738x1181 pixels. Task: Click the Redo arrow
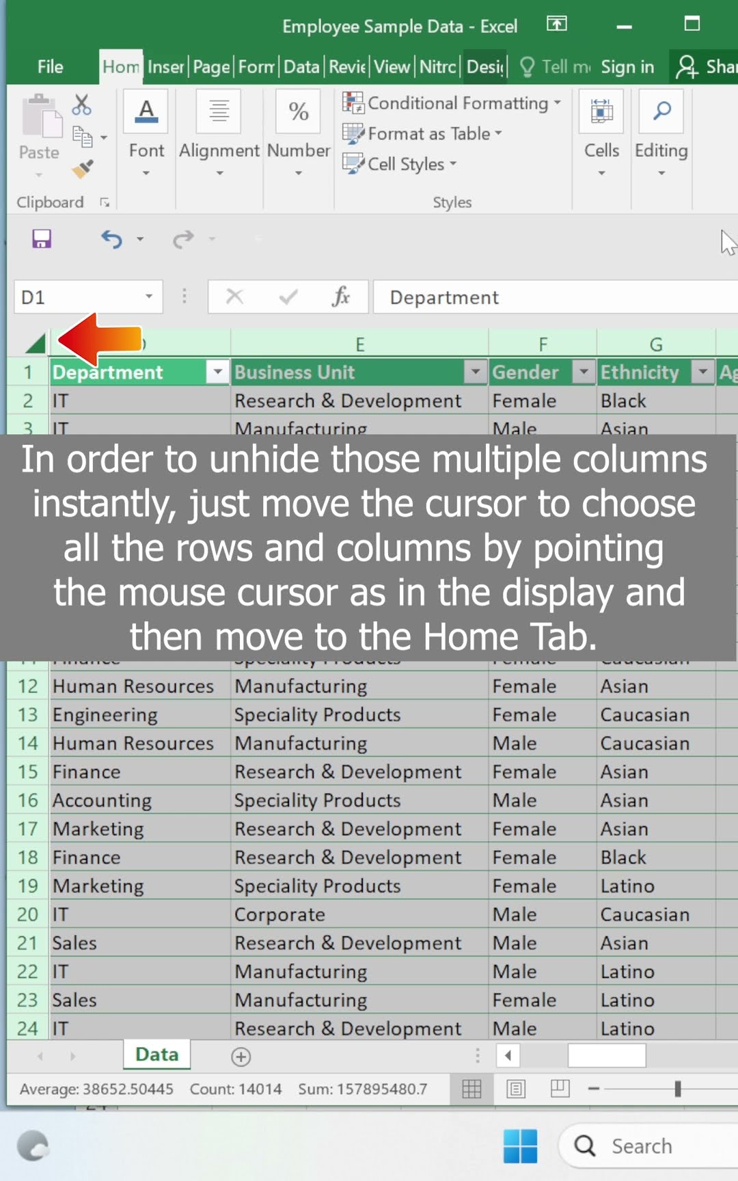183,239
